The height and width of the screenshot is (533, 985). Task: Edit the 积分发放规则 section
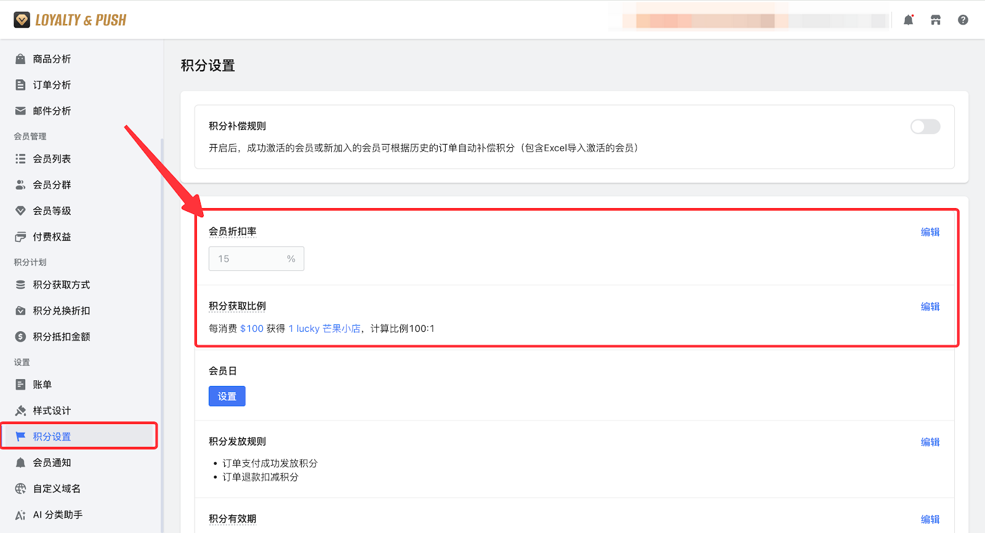[x=930, y=442]
